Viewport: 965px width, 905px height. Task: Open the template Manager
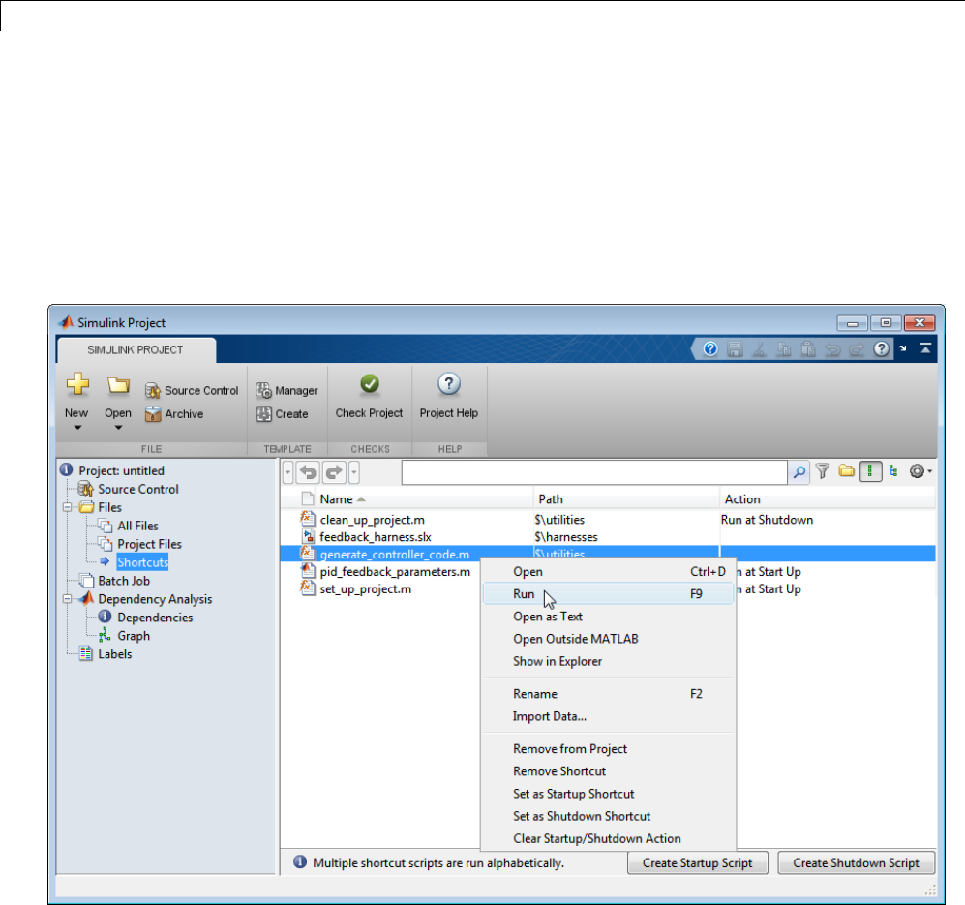(286, 390)
